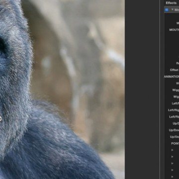The width and height of the screenshot is (179, 179).
Task: Collapse the effect disclosure triangle under Effects
Action: [173, 10]
